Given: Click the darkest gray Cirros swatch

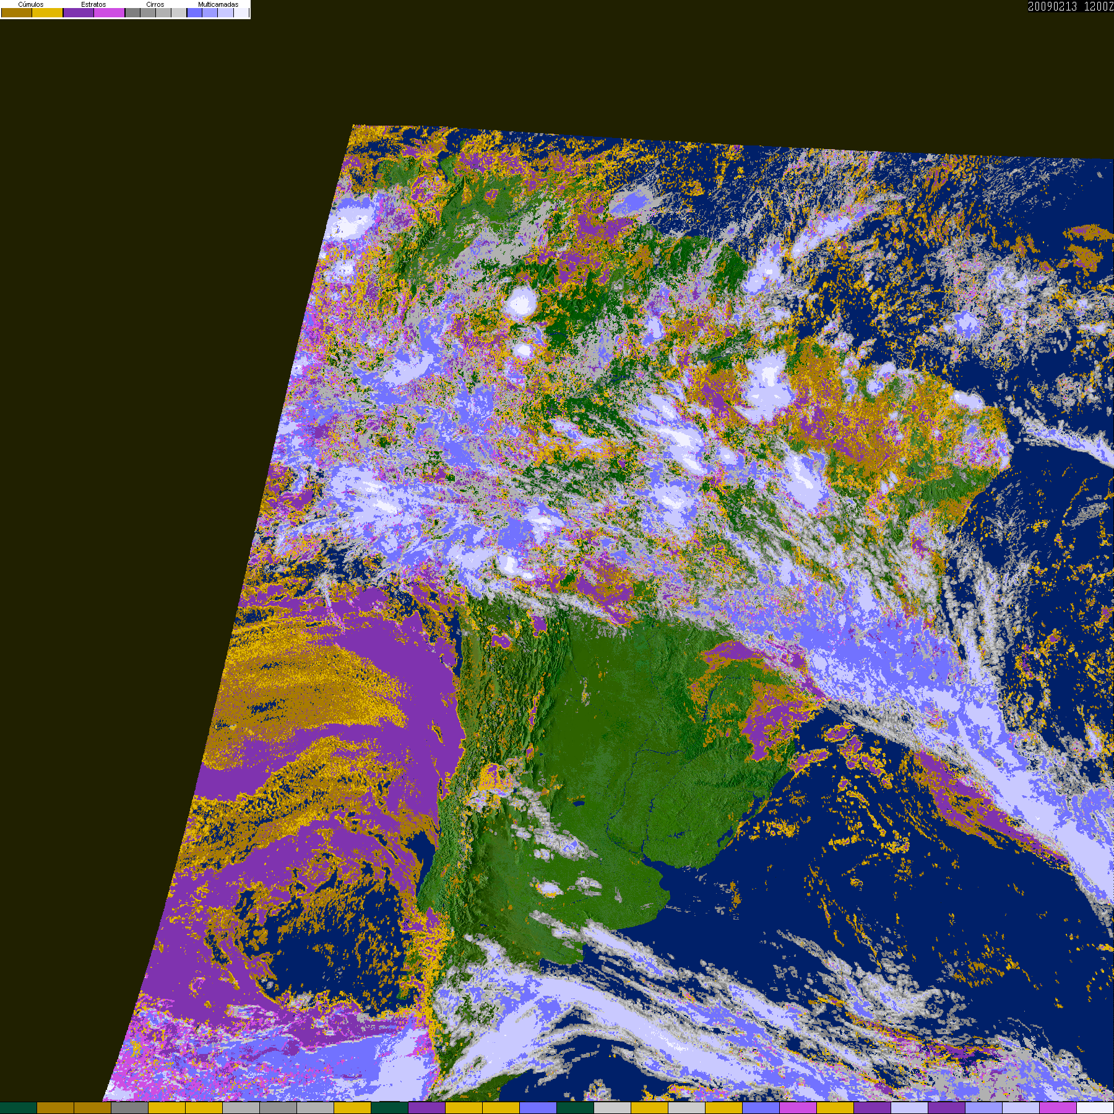Looking at the screenshot, I should tap(132, 12).
